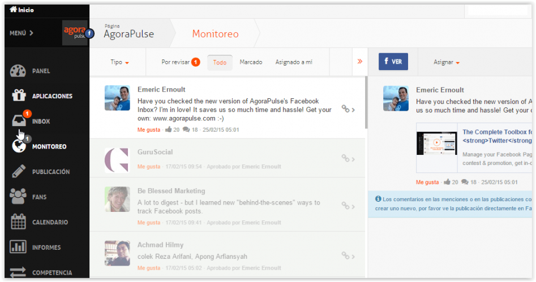This screenshot has height=282, width=536.
Task: Open the Fans people icon
Action: click(18, 196)
